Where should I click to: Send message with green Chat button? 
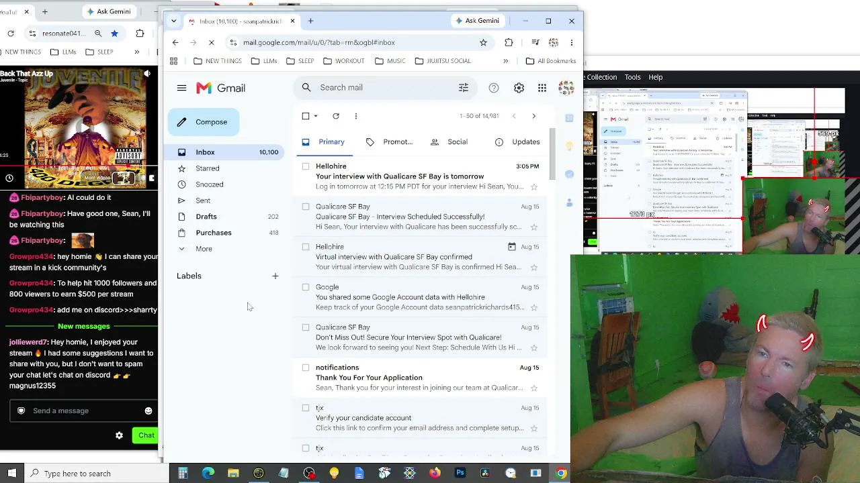pyautogui.click(x=146, y=435)
